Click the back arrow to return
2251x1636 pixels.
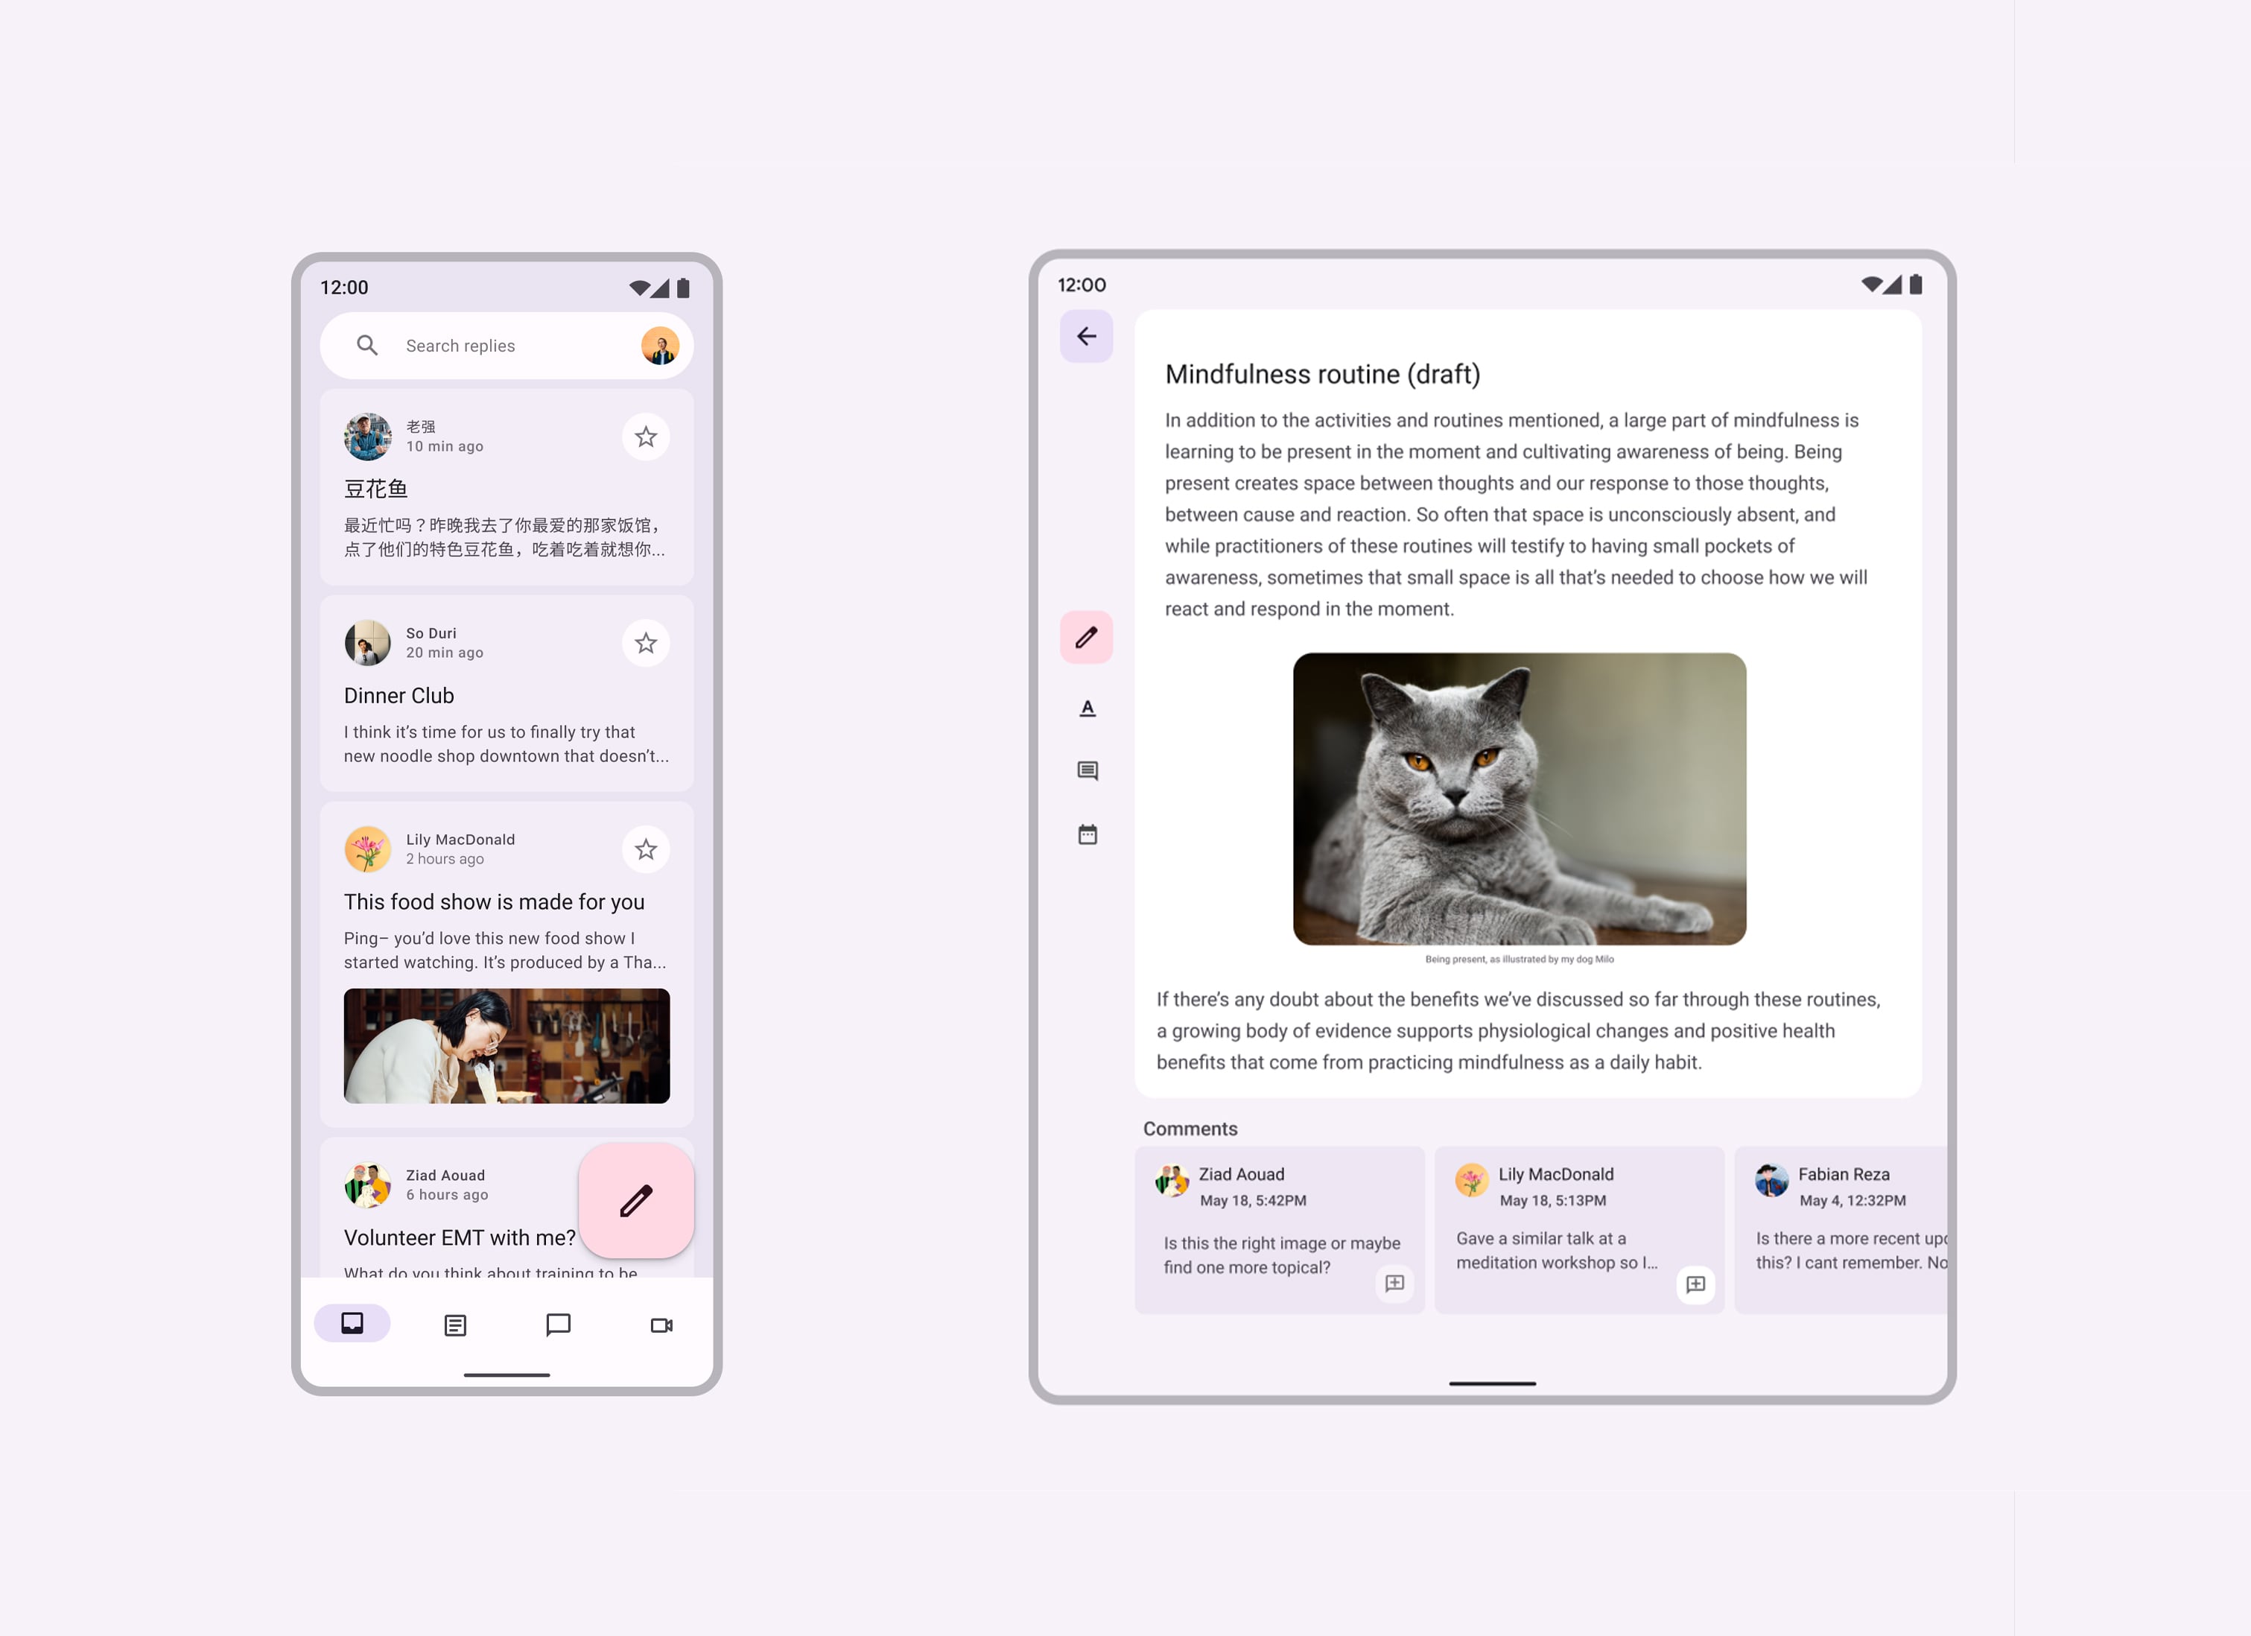coord(1087,335)
